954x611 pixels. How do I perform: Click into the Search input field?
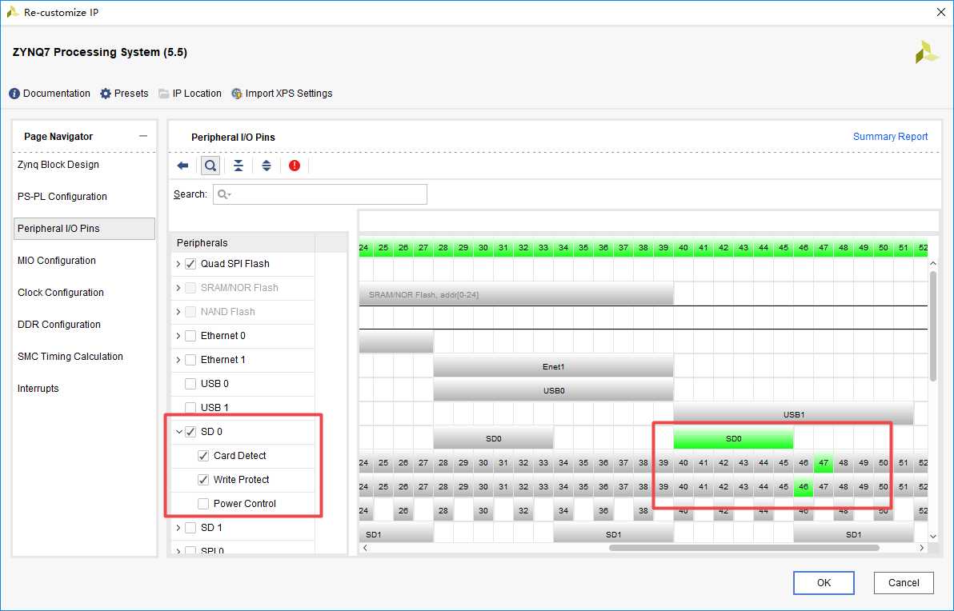pyautogui.click(x=320, y=194)
